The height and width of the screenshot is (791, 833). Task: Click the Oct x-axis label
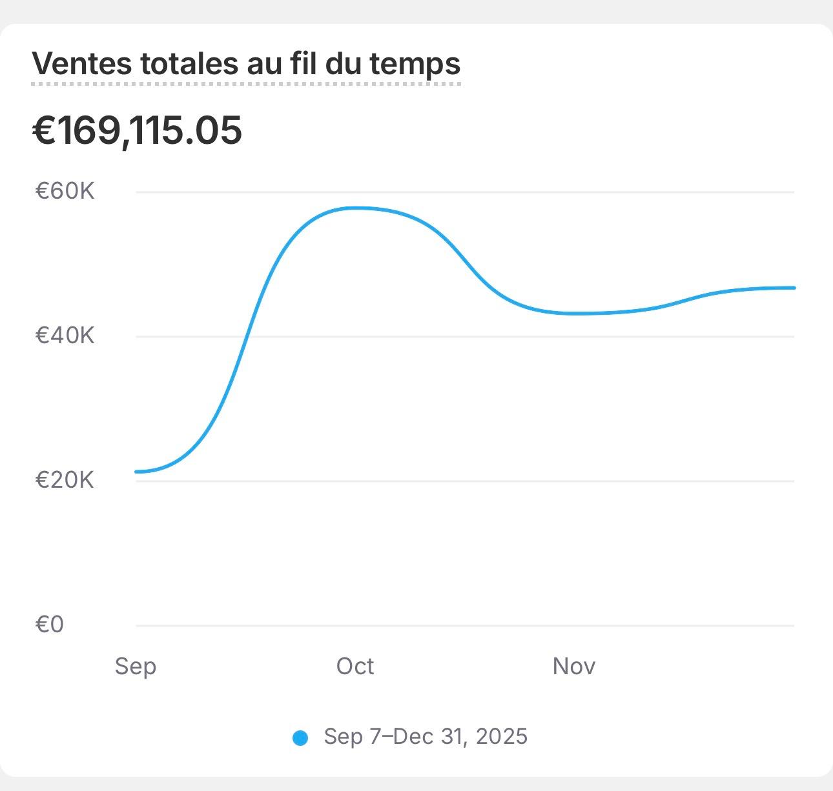click(x=355, y=666)
